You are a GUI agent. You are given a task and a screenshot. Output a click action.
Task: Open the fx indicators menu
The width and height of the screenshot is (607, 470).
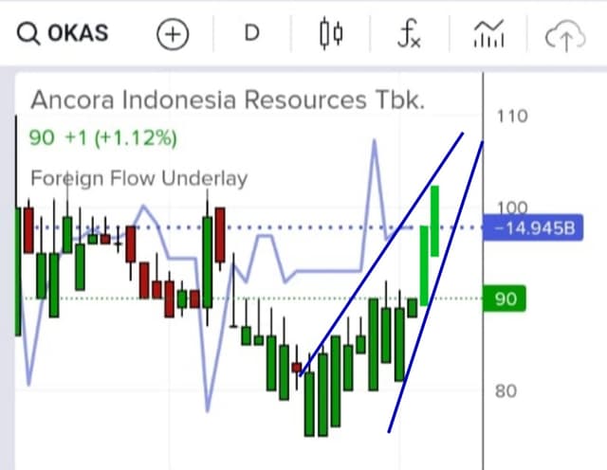pyautogui.click(x=409, y=35)
